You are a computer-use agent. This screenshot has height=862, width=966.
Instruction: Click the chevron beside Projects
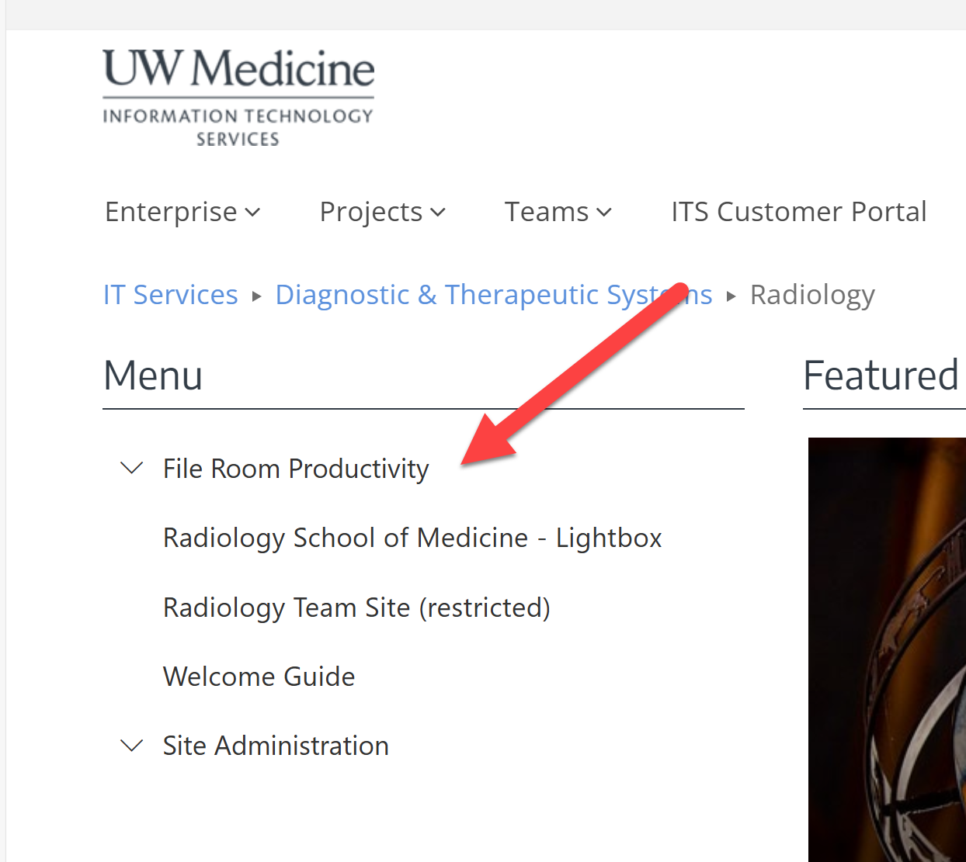click(438, 213)
